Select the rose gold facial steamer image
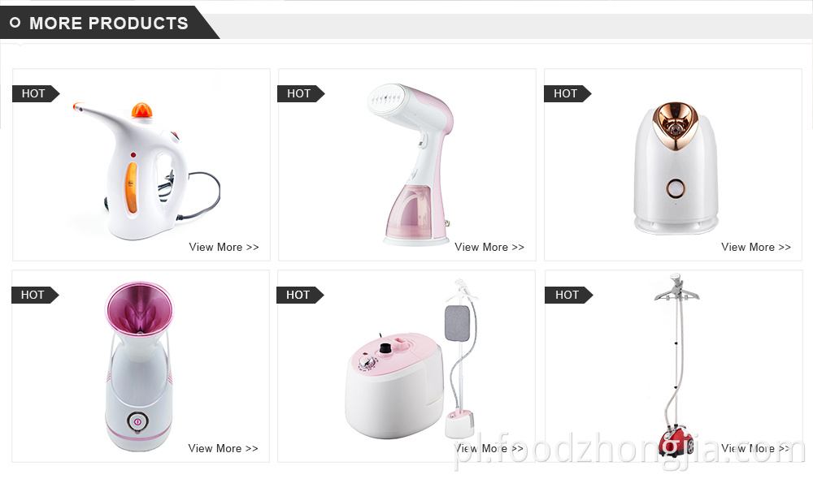 click(x=676, y=167)
